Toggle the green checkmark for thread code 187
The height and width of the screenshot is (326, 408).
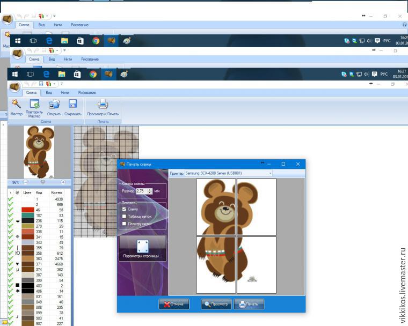point(10,216)
